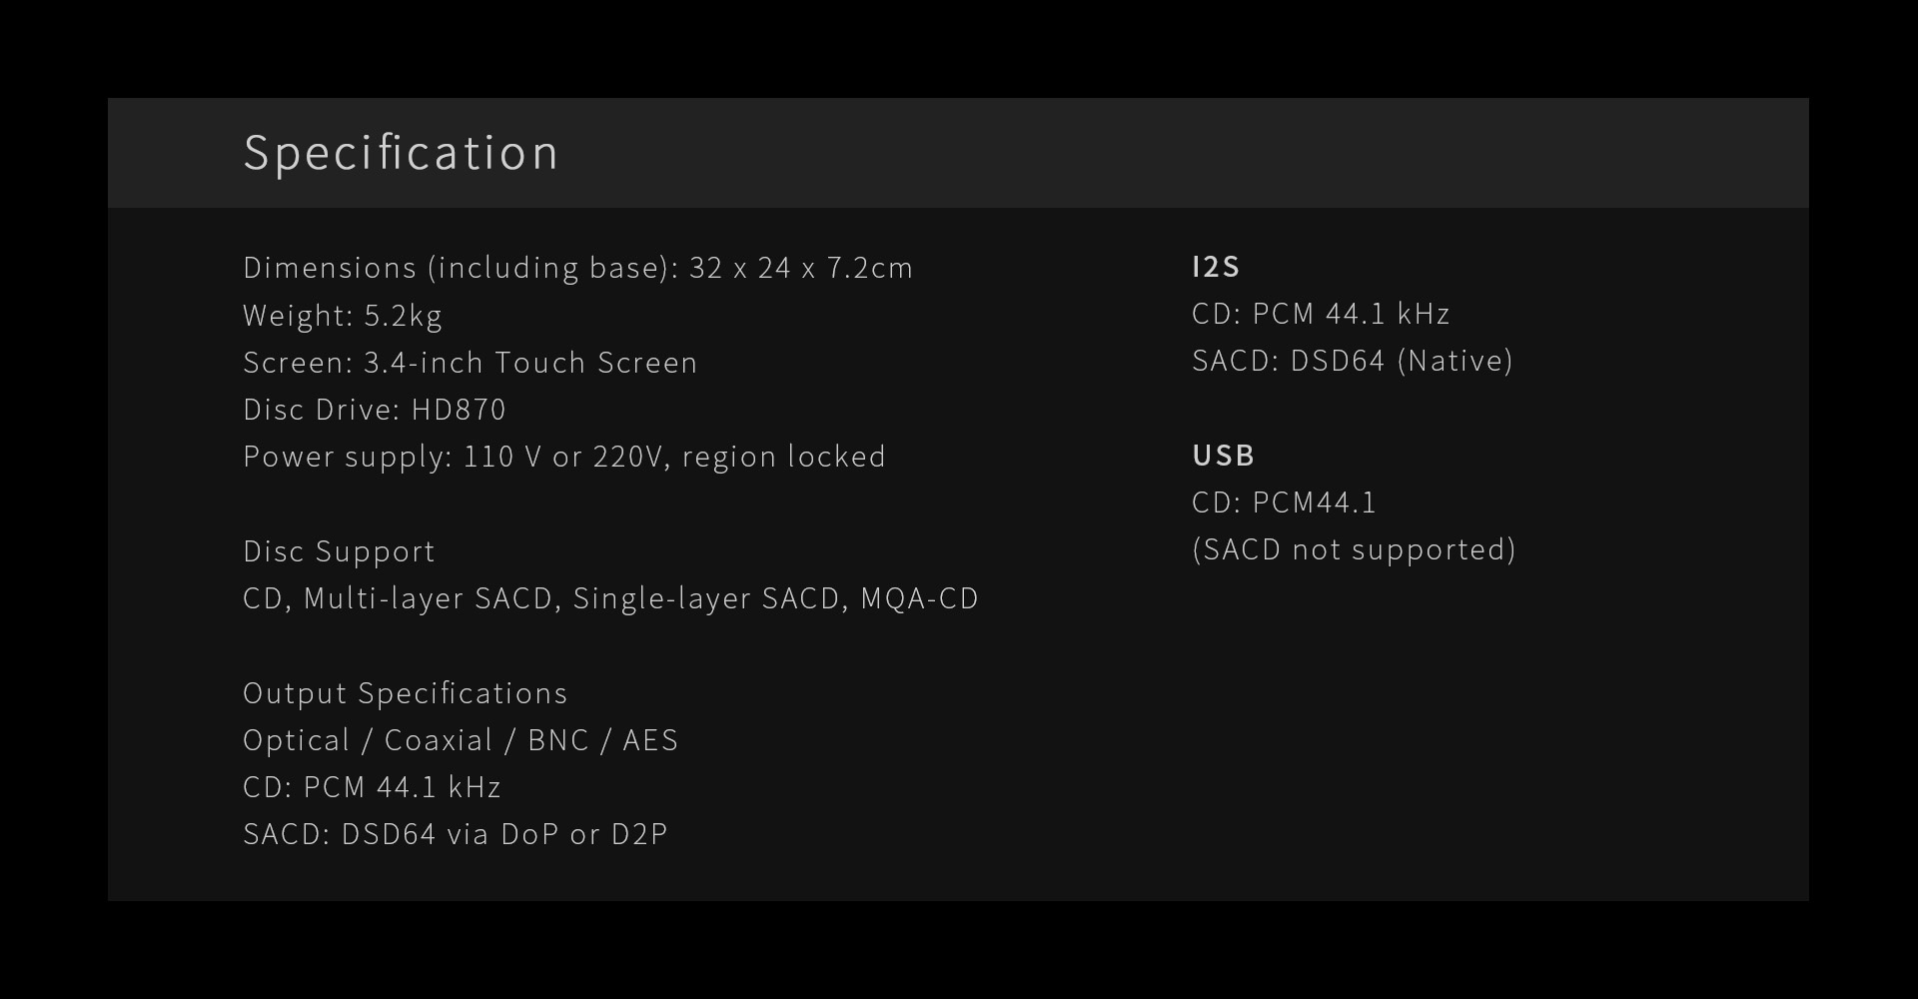Image resolution: width=1918 pixels, height=999 pixels.
Task: Click the Multi-layer SACD text
Action: pyautogui.click(x=428, y=598)
